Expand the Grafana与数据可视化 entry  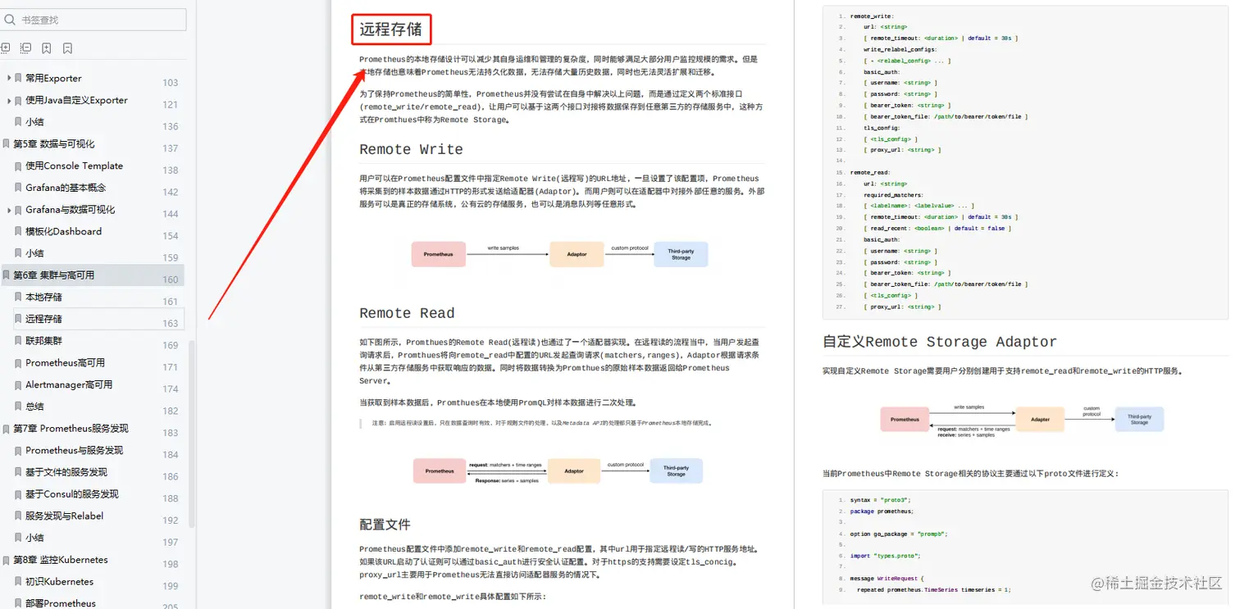click(9, 209)
